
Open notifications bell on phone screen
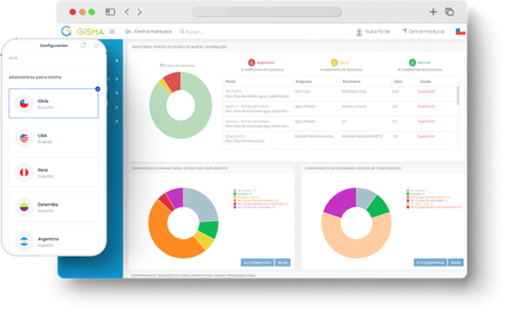pos(84,46)
